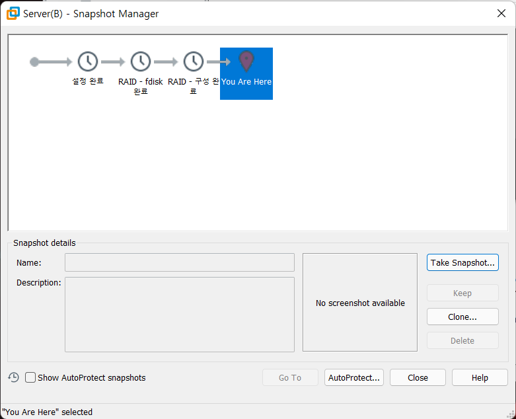Image resolution: width=516 pixels, height=419 pixels.
Task: Click the 'RAID - fdisk 완료' label text
Action: [141, 86]
